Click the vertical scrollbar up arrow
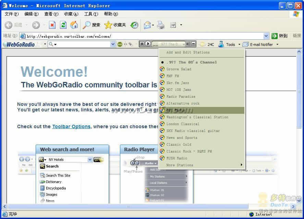 299,51
